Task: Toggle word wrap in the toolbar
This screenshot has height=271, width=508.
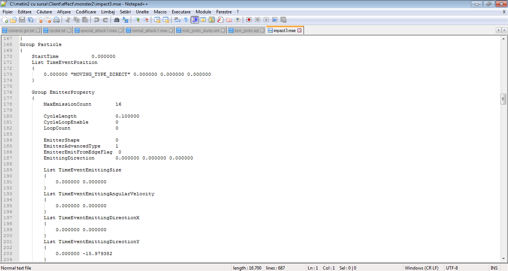Action: pyautogui.click(x=177, y=20)
